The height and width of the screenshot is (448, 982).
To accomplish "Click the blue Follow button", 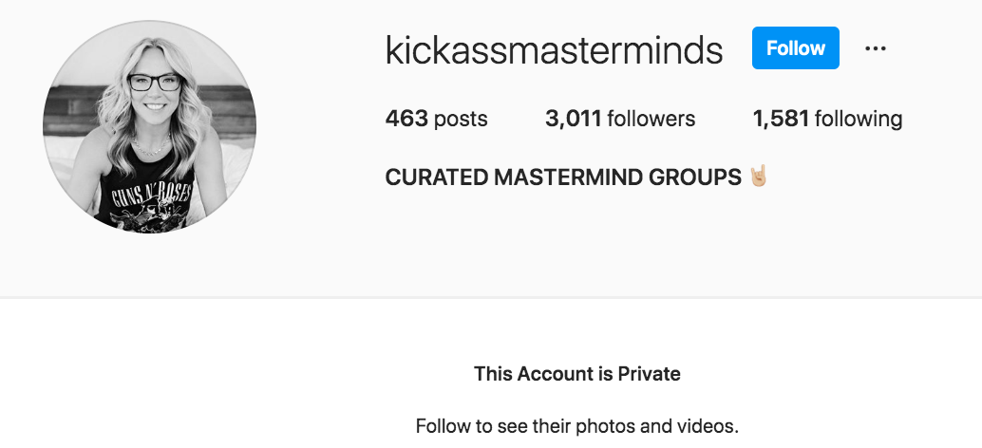I will click(x=795, y=48).
